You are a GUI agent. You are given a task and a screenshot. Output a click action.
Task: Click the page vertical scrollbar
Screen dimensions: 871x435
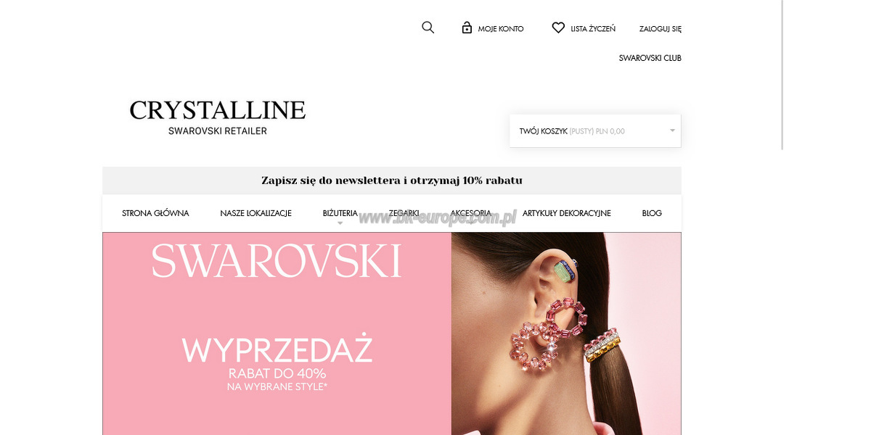click(782, 75)
